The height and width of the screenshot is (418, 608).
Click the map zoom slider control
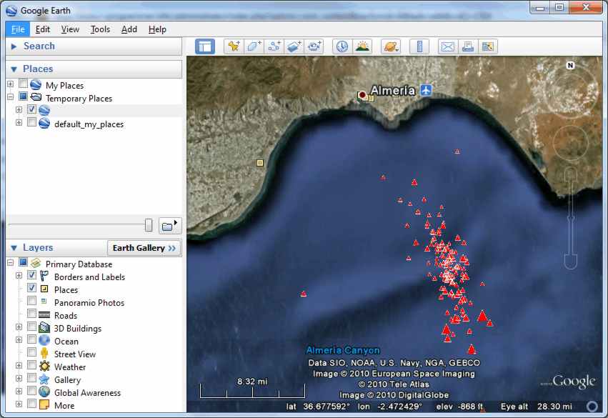(x=570, y=219)
